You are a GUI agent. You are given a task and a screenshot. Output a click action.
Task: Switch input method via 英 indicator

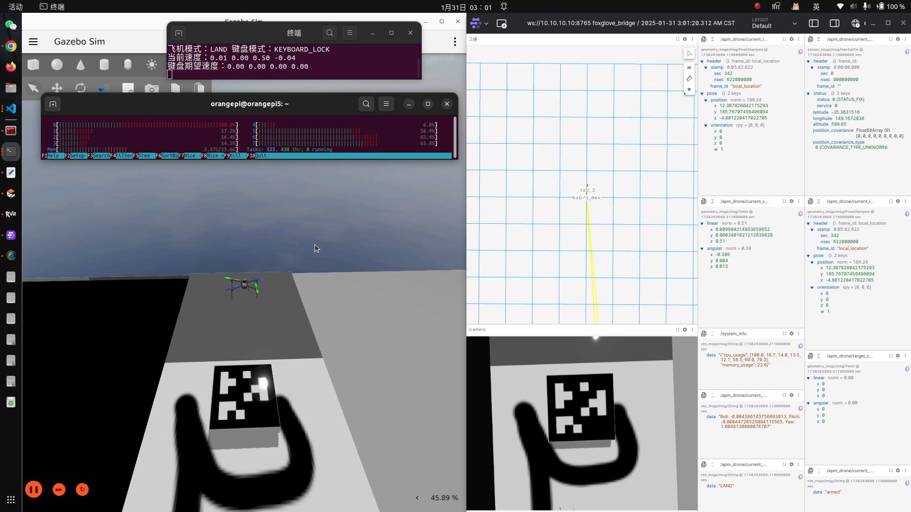coord(816,7)
